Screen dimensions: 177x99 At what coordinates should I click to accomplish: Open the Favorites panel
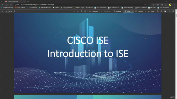pos(158,5)
